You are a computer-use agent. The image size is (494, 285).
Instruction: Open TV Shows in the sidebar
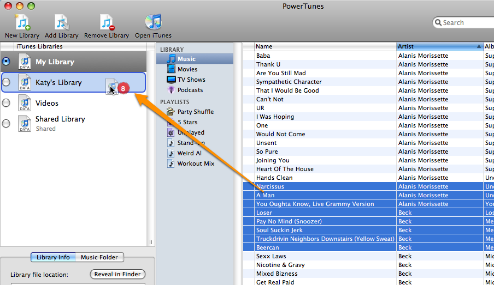point(191,80)
